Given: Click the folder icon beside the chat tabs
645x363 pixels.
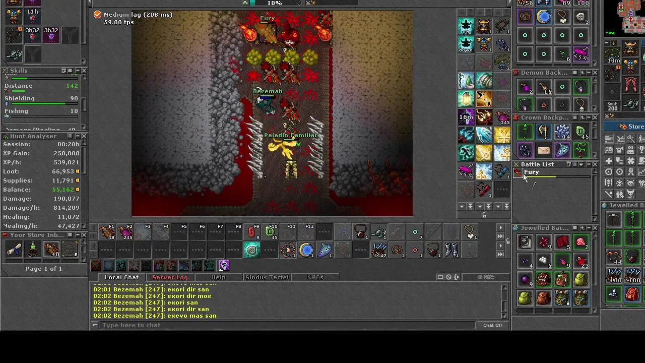Looking at the screenshot, I should click(x=440, y=277).
